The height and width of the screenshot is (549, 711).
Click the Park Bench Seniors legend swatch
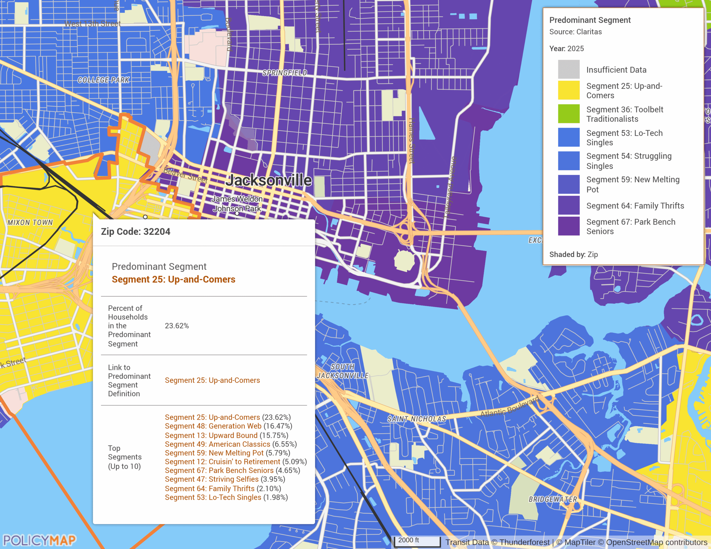[569, 226]
